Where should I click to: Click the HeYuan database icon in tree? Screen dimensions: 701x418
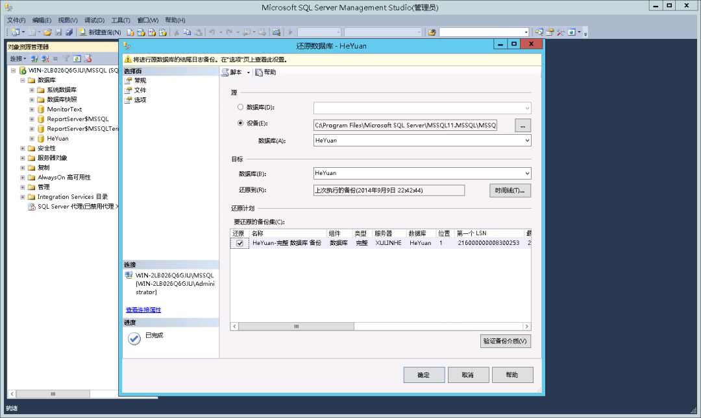pos(41,139)
